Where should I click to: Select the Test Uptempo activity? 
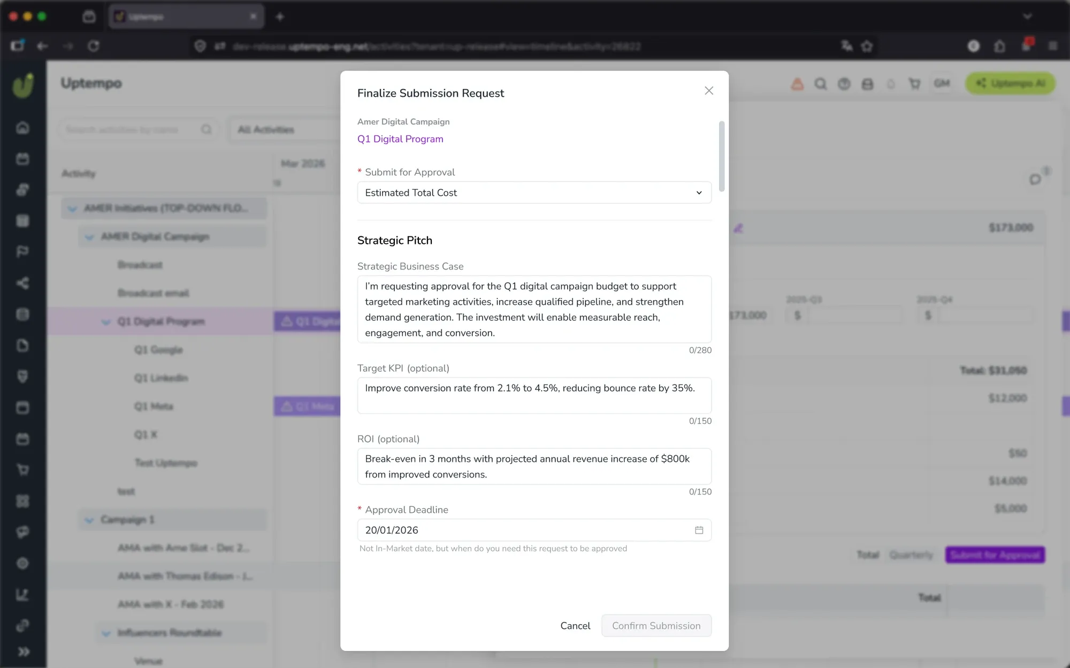(166, 463)
